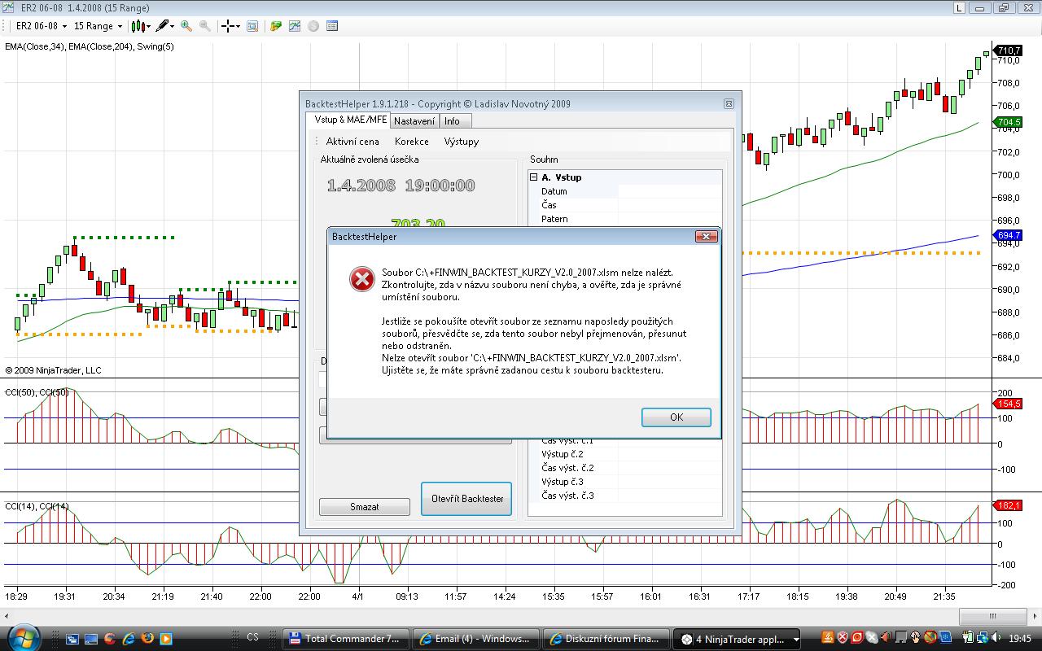Screen dimensions: 1042x651
Task: Switch to the Info tab
Action: pos(452,121)
